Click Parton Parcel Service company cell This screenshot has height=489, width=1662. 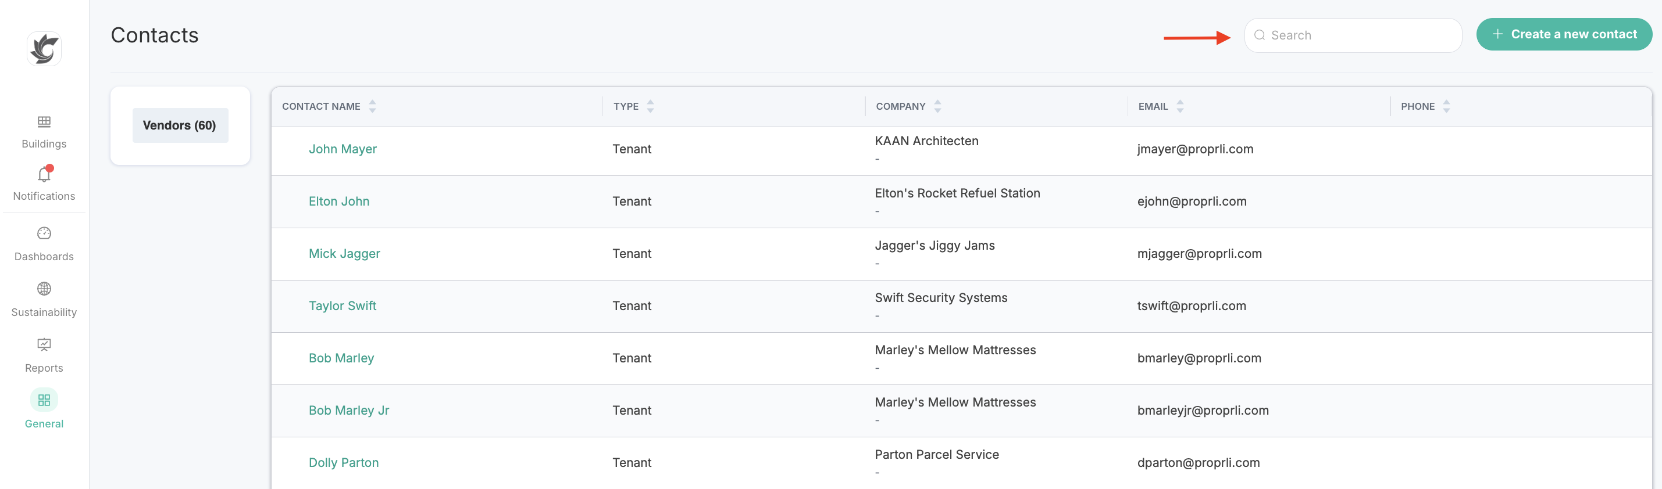pos(937,454)
